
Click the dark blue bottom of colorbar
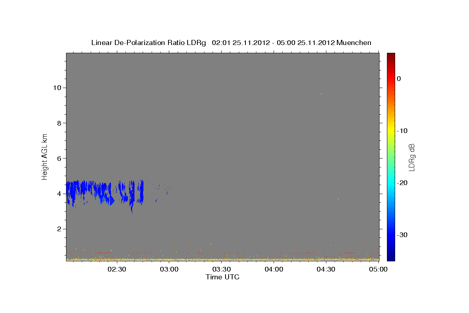point(391,258)
